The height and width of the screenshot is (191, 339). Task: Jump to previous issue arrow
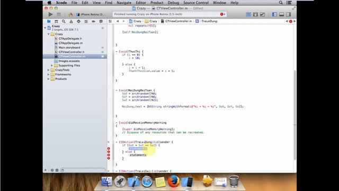tap(287, 21)
